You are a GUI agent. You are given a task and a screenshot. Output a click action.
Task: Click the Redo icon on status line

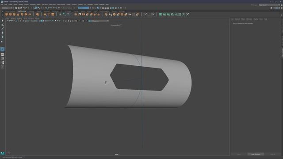click(27, 8)
